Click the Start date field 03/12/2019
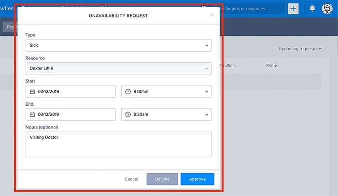Image resolution: width=338 pixels, height=196 pixels. click(70, 91)
